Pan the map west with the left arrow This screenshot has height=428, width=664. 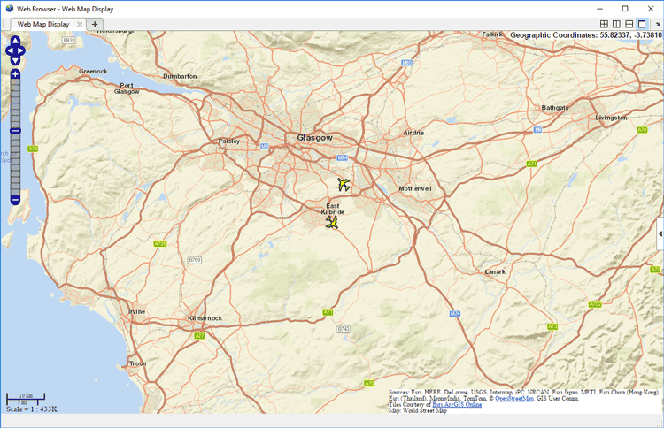pyautogui.click(x=10, y=50)
